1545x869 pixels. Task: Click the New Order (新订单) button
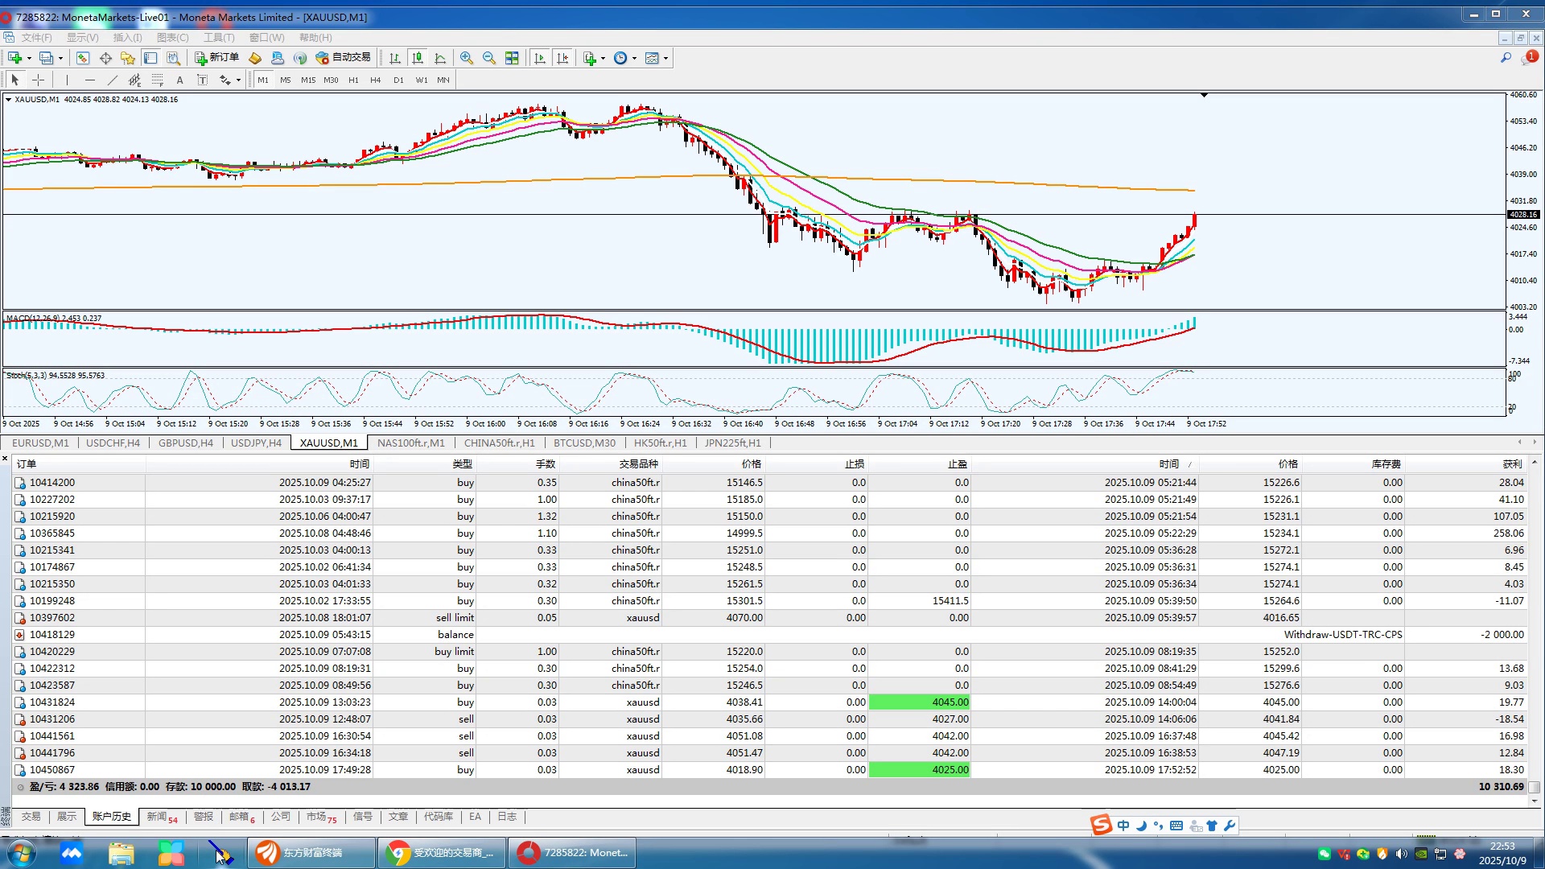point(217,58)
